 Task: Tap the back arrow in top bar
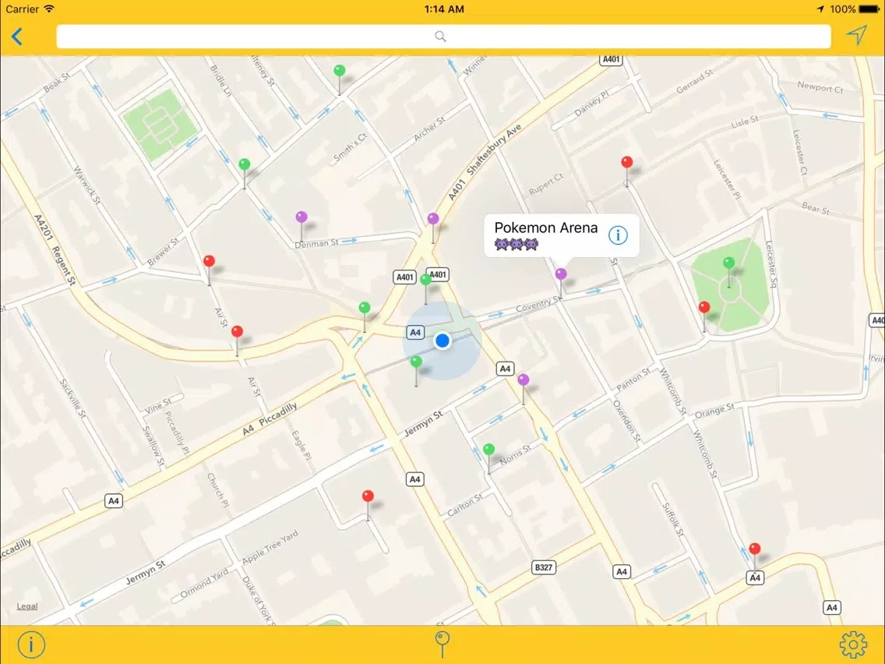coord(17,36)
